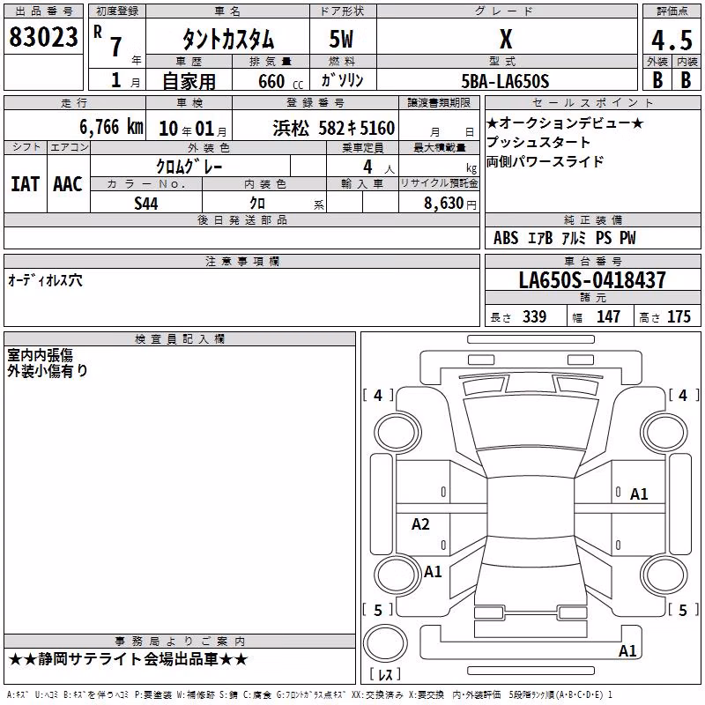Click the color number S44
Screen dimensions: 705x705
(x=146, y=204)
